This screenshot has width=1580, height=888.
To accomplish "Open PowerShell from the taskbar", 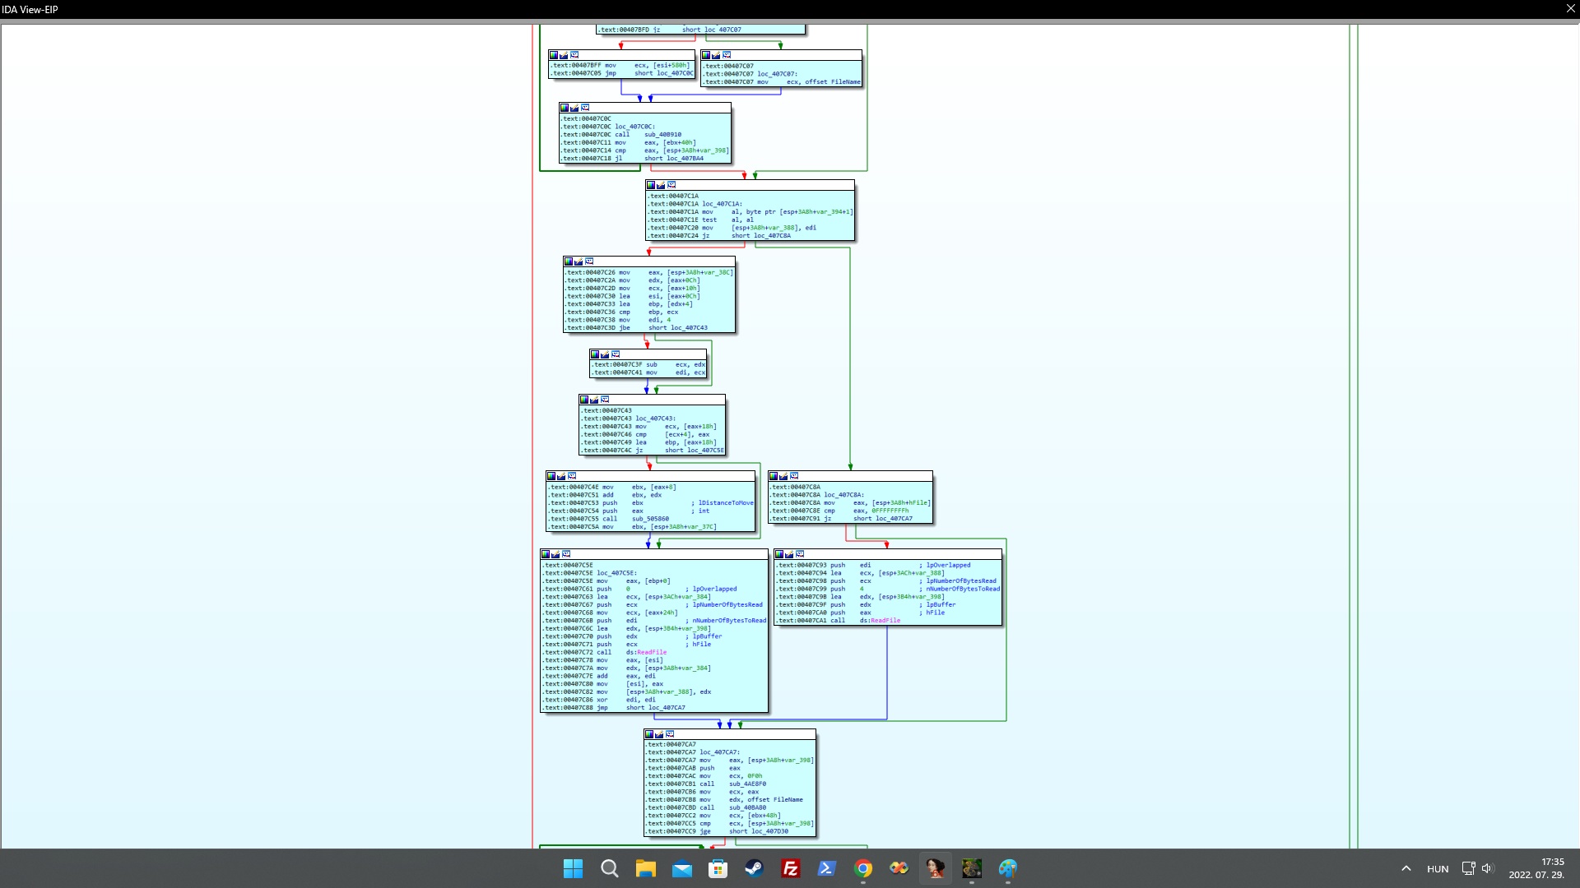I will click(x=826, y=868).
